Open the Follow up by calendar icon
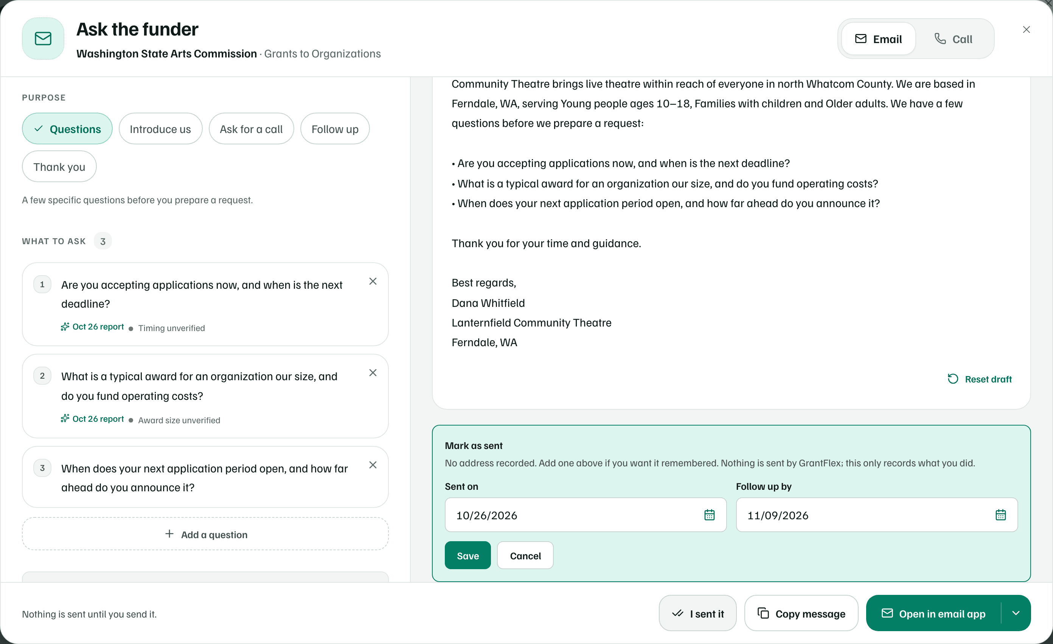The image size is (1053, 644). pos(1000,515)
